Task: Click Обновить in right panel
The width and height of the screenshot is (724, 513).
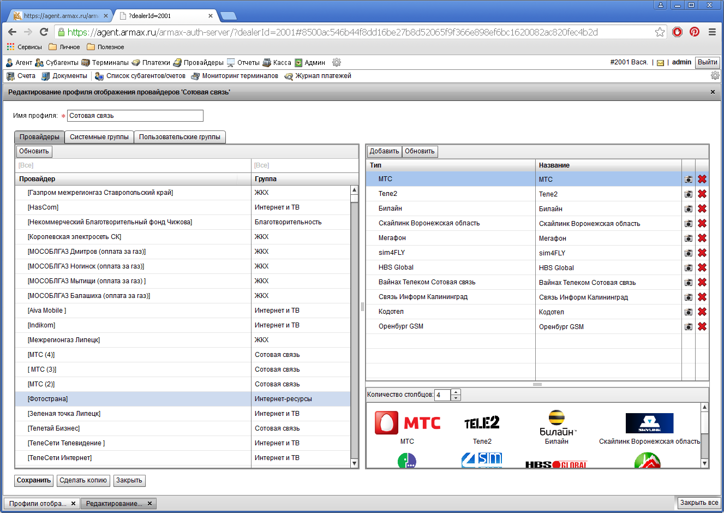Action: tap(420, 151)
